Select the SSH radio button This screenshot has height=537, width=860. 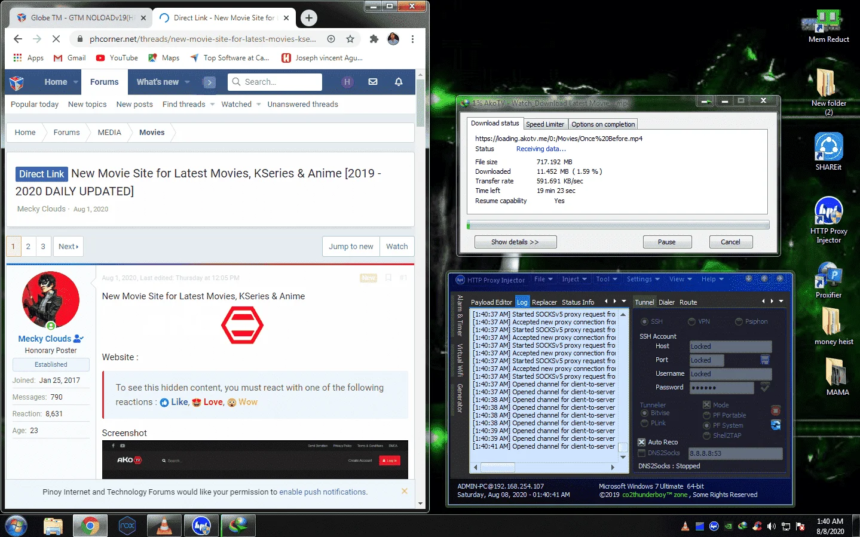(x=644, y=321)
